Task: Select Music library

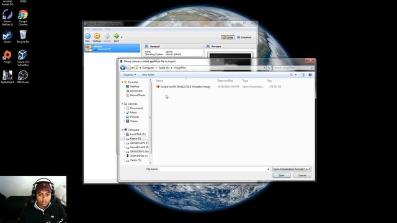Action: pos(133,113)
